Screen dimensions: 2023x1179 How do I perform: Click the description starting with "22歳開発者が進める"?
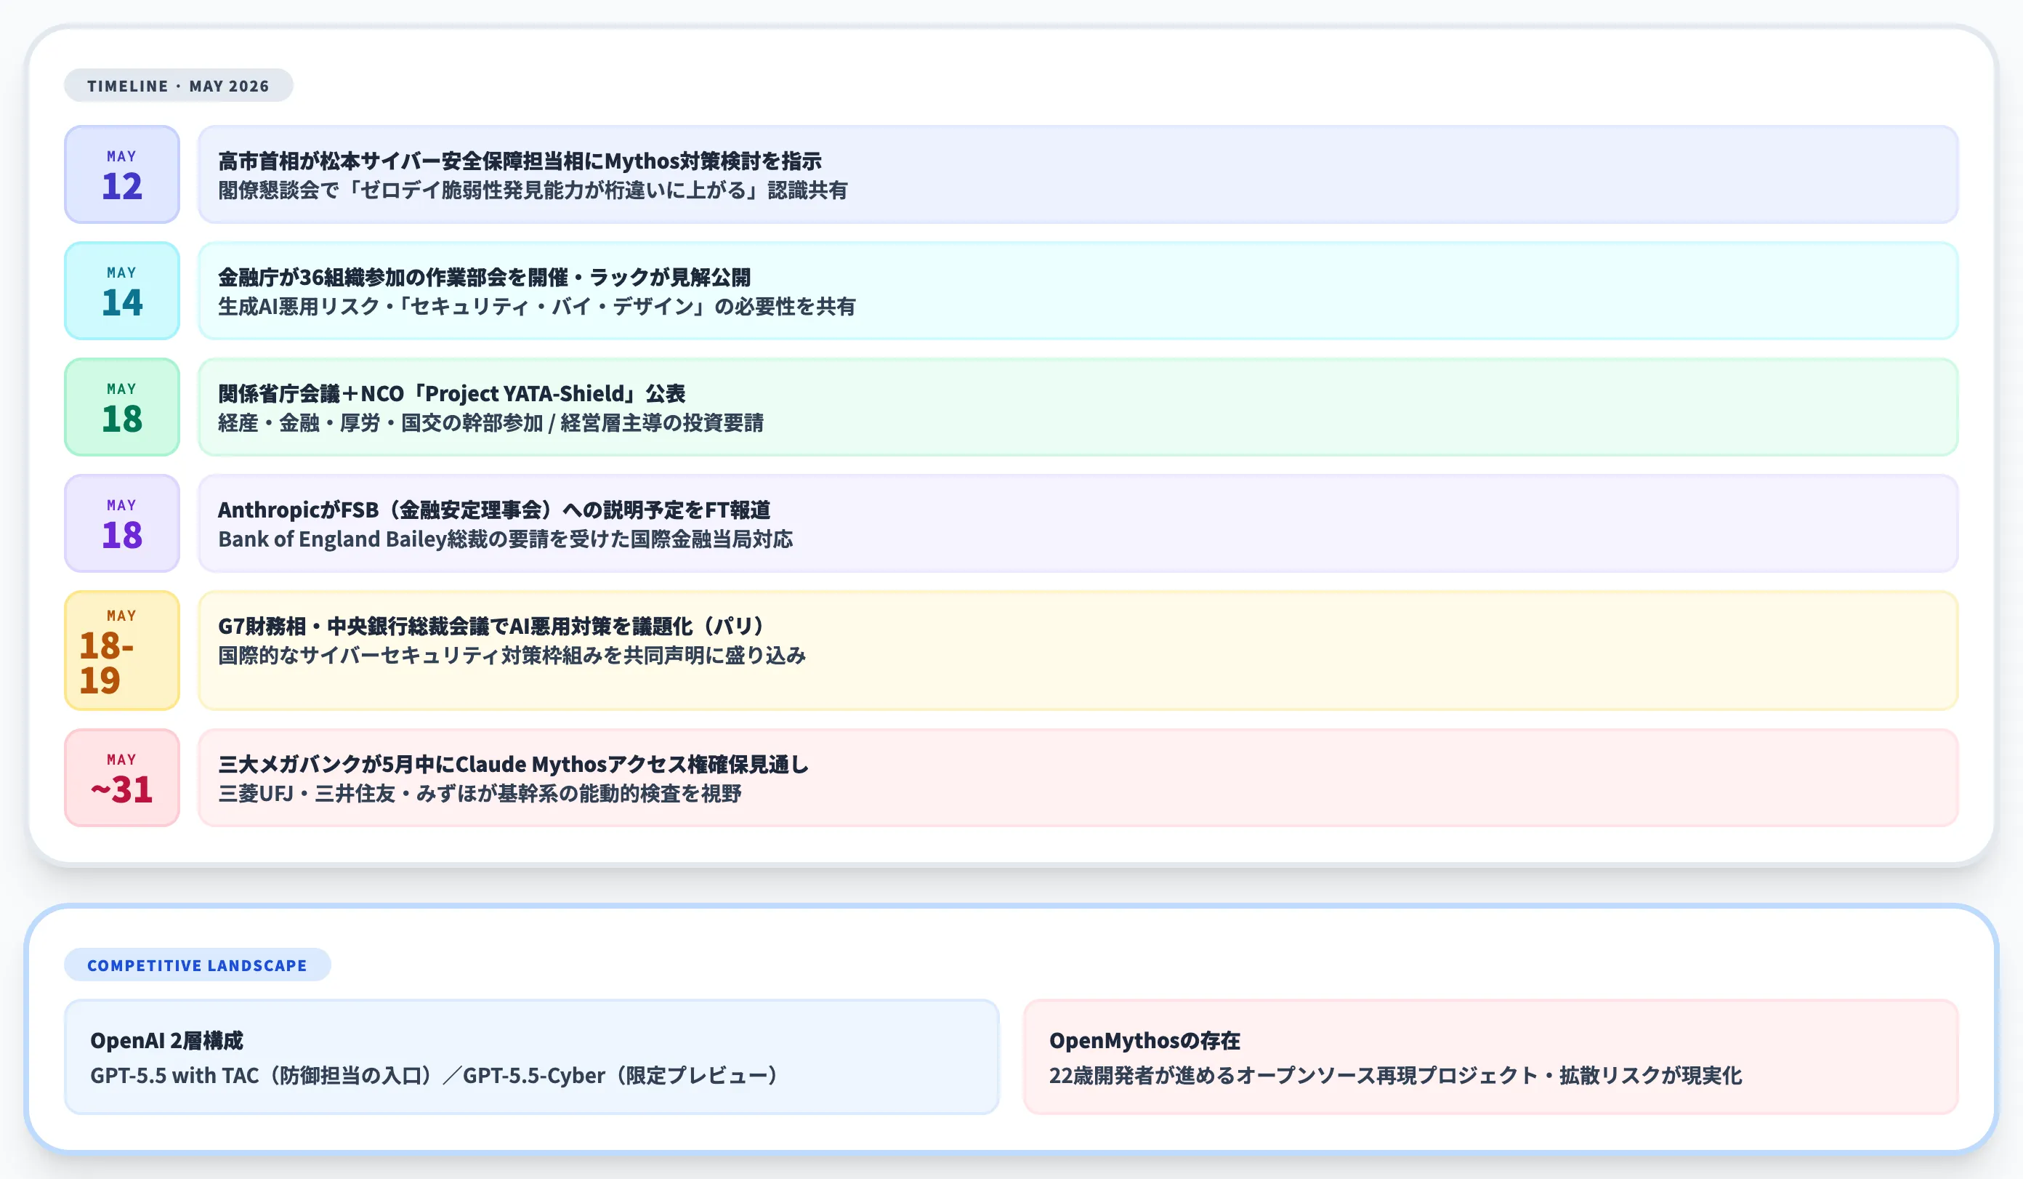coord(1395,1075)
